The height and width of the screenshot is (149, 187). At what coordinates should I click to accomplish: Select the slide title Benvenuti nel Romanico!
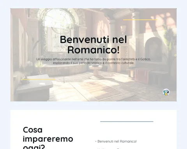pyautogui.click(x=93, y=45)
